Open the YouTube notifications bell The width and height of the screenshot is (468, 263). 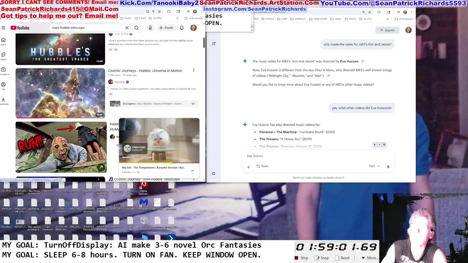tap(182, 28)
